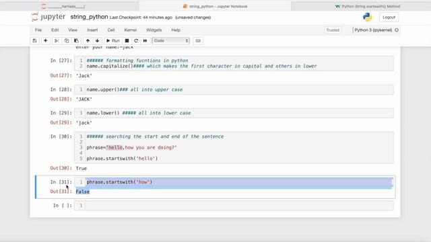This screenshot has width=431, height=242.
Task: Restart the kernel icon
Action: coord(136,40)
